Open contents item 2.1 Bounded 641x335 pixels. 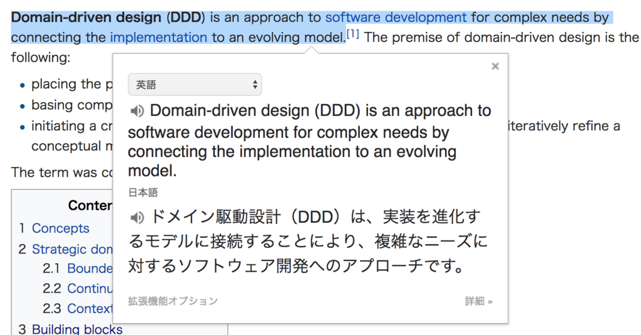tap(90, 269)
